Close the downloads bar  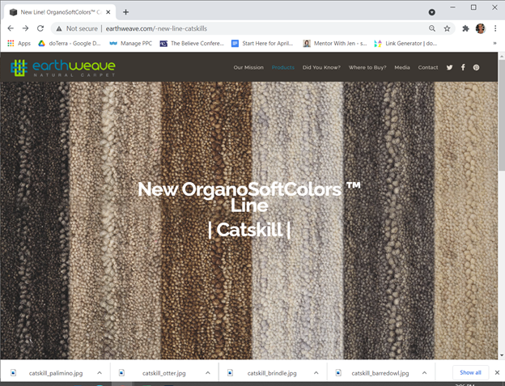[x=497, y=372]
